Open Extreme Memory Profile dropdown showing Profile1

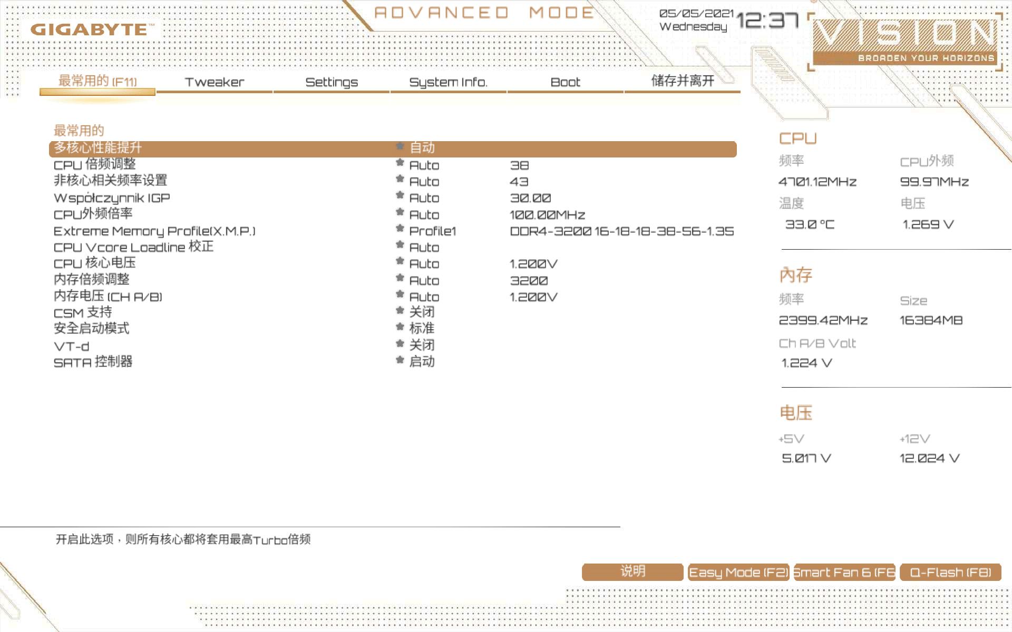click(432, 231)
